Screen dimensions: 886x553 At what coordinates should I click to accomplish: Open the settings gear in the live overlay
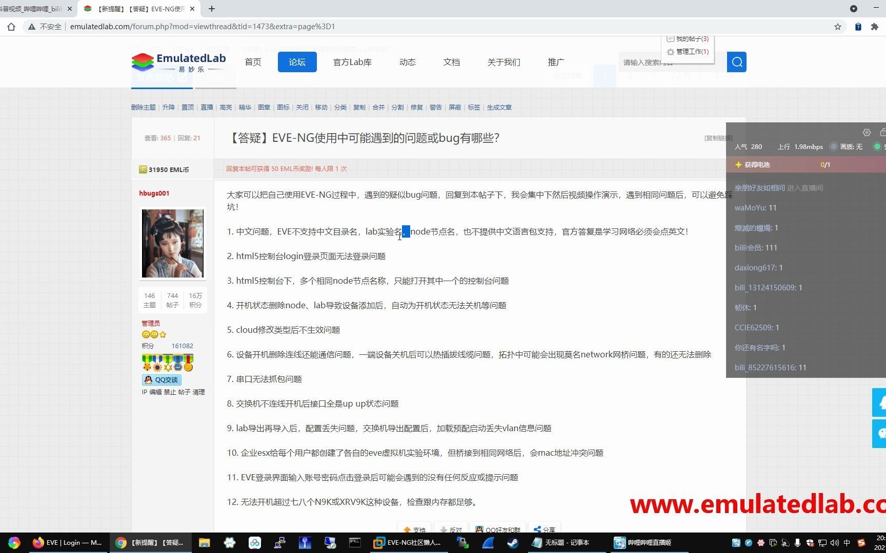[x=867, y=132]
